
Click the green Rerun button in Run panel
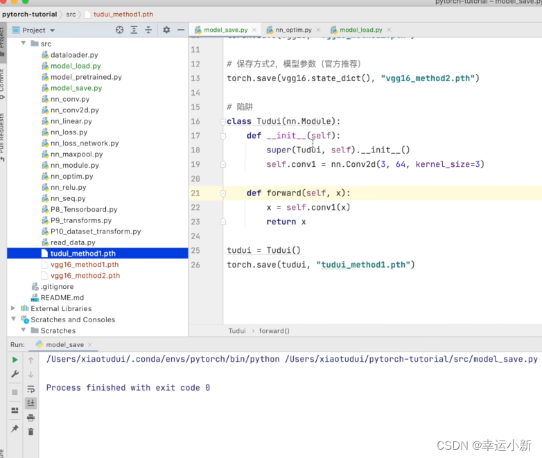tap(15, 360)
